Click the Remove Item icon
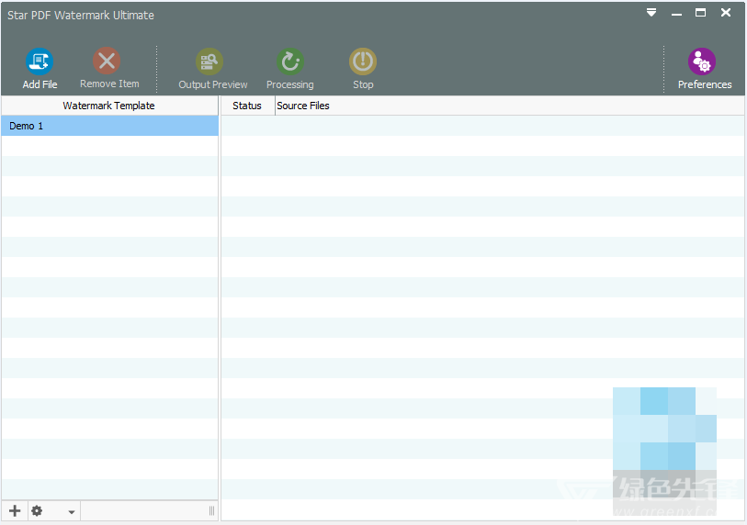 [x=107, y=61]
